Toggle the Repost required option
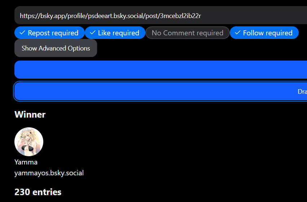This screenshot has width=307, height=202. 49,33
